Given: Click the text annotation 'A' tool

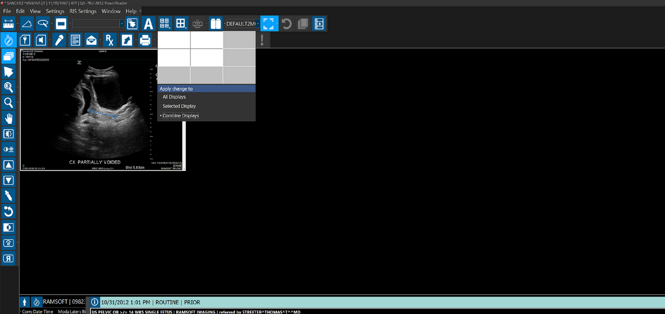Looking at the screenshot, I should (x=149, y=23).
